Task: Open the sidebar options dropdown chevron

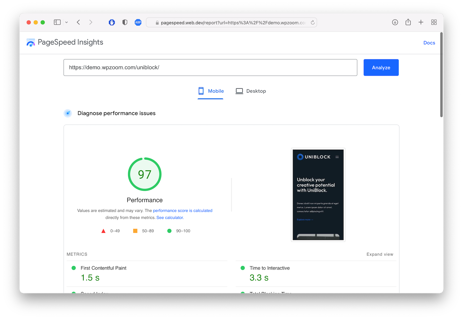Action: (x=67, y=22)
